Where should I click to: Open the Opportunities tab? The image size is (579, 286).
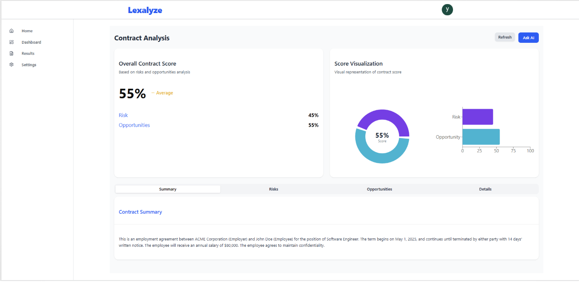click(379, 189)
